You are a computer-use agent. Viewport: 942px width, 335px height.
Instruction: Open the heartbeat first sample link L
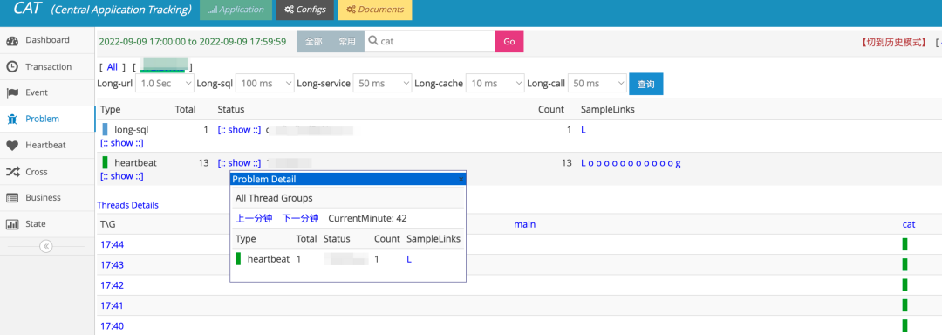[584, 162]
